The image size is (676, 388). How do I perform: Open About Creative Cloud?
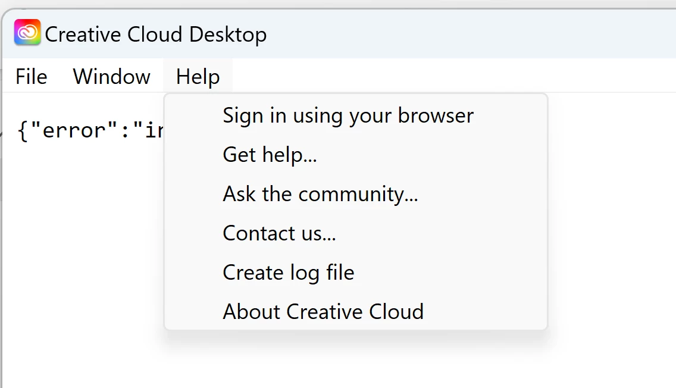[x=356, y=311]
